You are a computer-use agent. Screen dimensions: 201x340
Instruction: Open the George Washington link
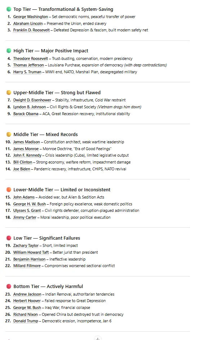[31, 17]
